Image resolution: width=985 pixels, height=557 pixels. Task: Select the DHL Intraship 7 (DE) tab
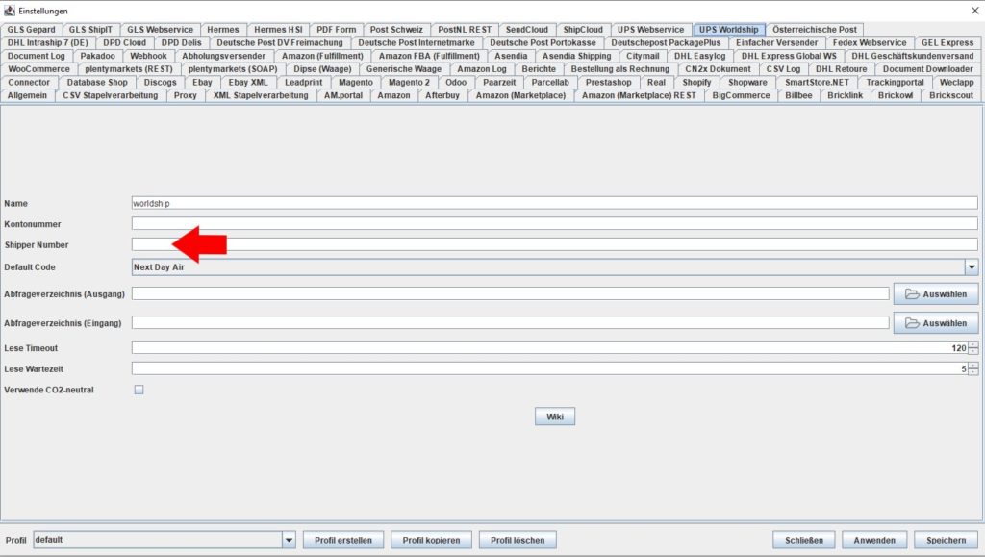(x=48, y=42)
